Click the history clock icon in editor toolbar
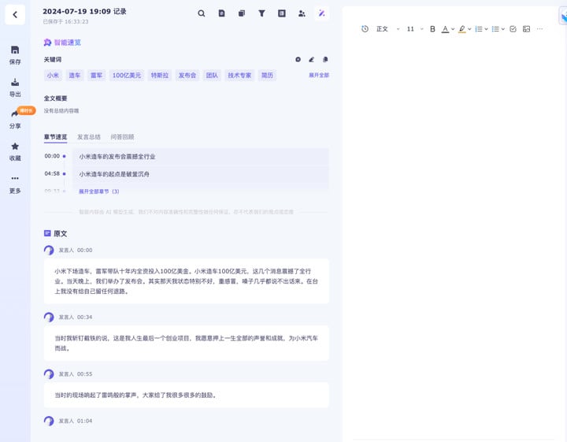567x442 pixels. [x=365, y=29]
